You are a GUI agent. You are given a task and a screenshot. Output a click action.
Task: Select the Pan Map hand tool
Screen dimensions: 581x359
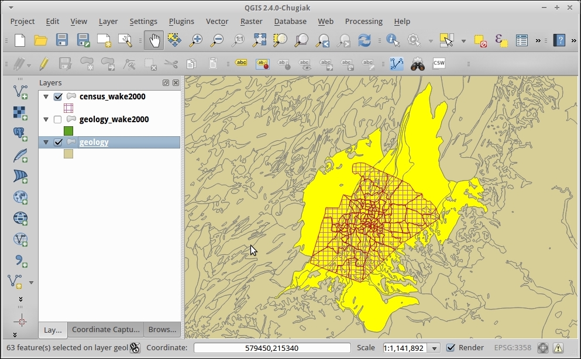click(x=154, y=40)
